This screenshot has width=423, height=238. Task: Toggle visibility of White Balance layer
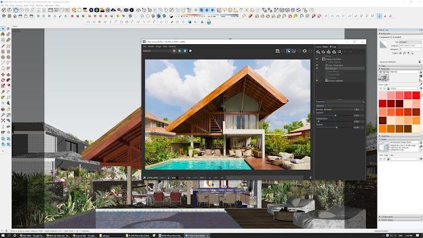point(317,62)
